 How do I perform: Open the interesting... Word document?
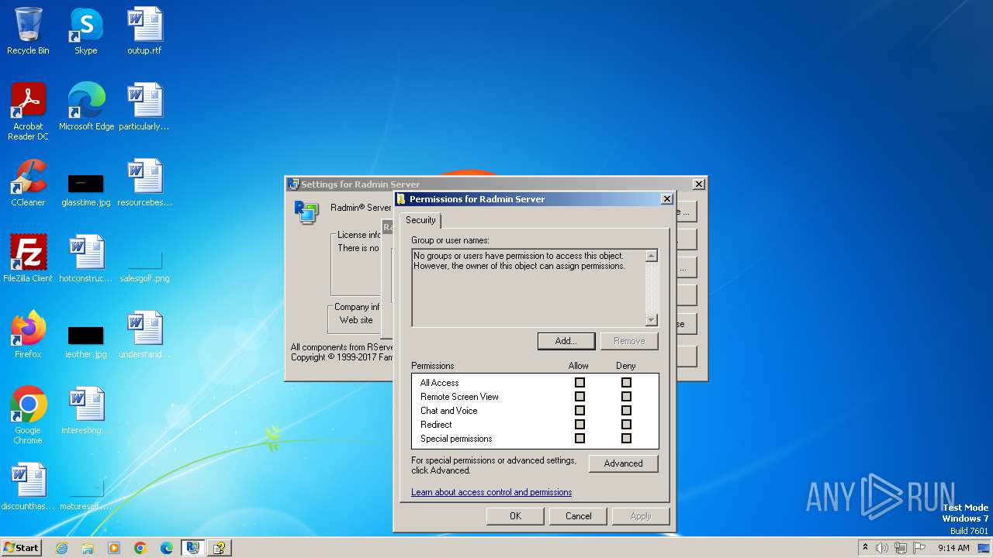tap(85, 410)
